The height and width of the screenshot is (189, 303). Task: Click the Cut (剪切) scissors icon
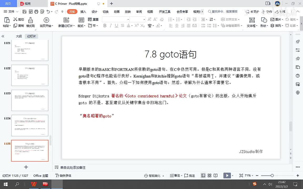[x=15, y=19]
